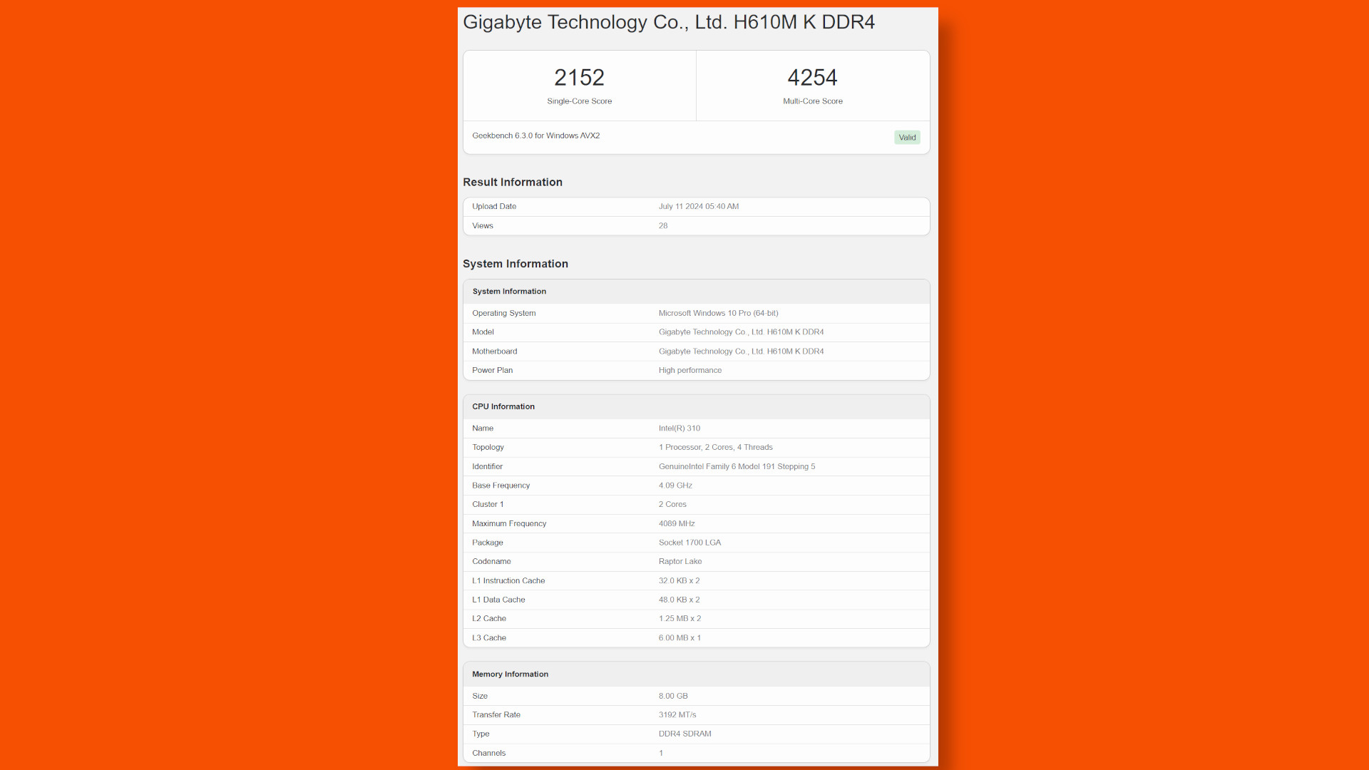1369x770 pixels.
Task: Click the CPU Information table header
Action: 503,407
